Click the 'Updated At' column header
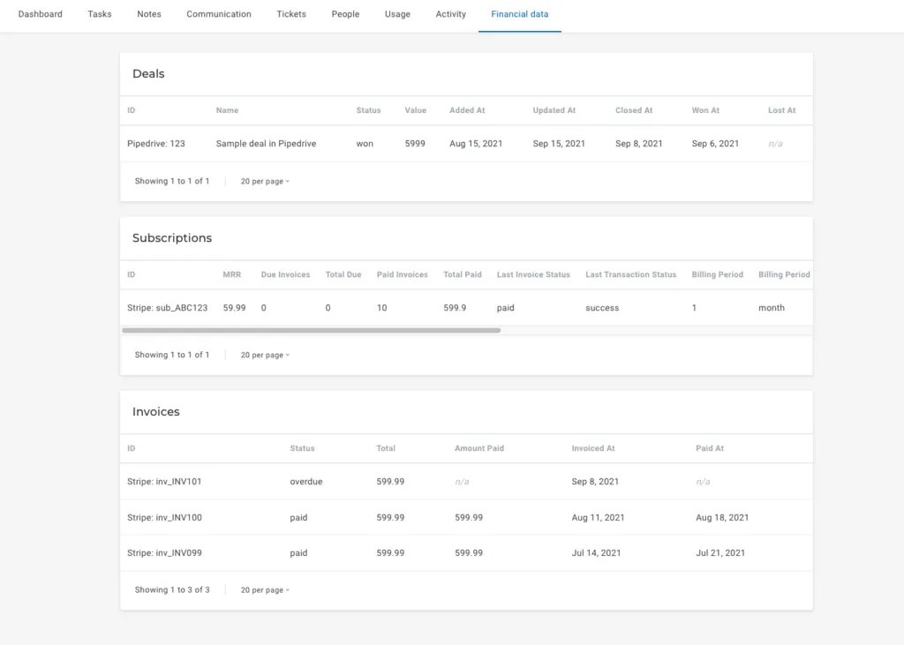Viewport: 904px width, 645px height. (554, 110)
